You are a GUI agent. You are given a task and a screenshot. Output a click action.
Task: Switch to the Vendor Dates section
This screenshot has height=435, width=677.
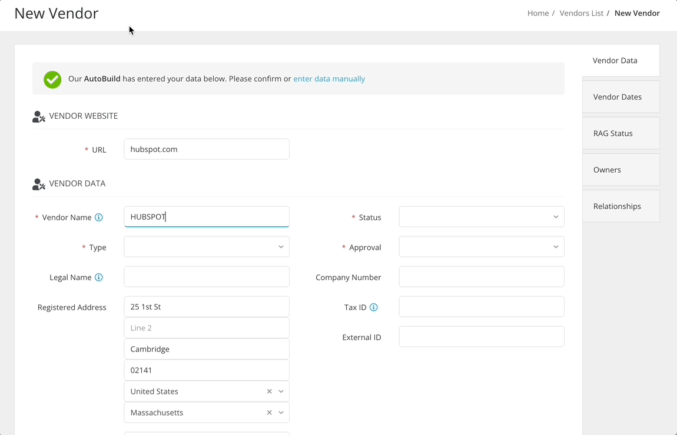point(617,96)
